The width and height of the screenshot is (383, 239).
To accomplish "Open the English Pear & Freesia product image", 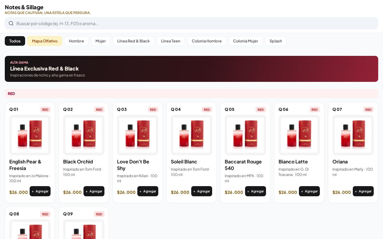I will tap(30, 135).
